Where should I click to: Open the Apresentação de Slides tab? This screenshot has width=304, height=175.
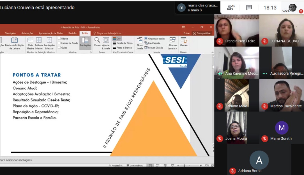51,33
